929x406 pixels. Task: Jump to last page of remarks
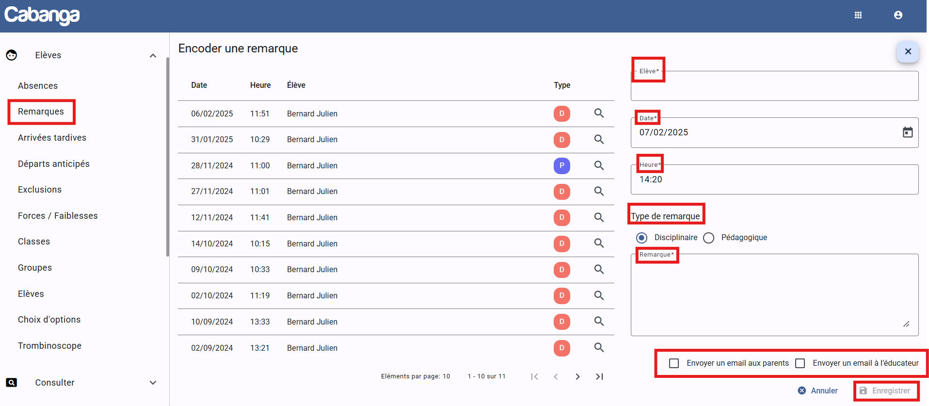click(599, 376)
